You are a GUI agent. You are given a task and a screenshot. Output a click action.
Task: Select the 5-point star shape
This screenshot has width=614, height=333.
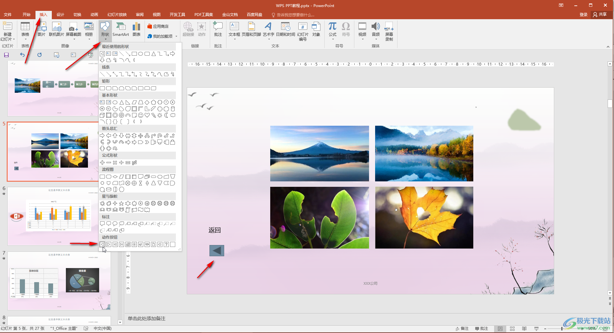coord(122,203)
